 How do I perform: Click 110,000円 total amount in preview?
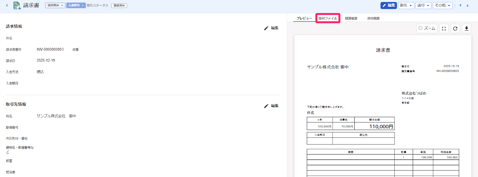pyautogui.click(x=381, y=126)
